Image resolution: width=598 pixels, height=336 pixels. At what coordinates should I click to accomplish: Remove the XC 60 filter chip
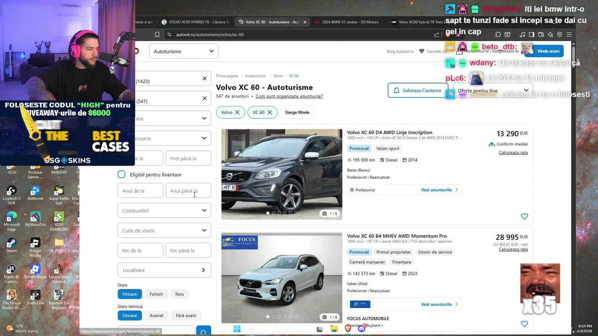(x=270, y=112)
